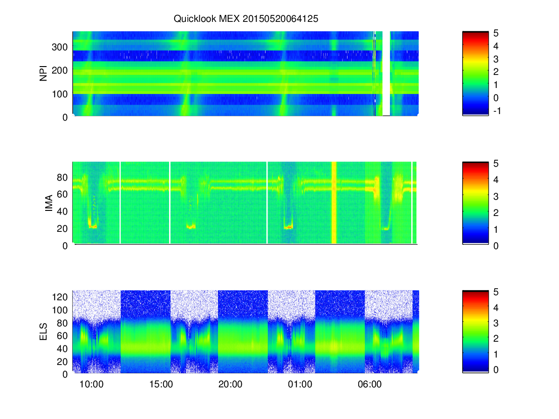Click the 01:00 time tick label
Viewport: 559px width, 419px height.
pos(300,385)
